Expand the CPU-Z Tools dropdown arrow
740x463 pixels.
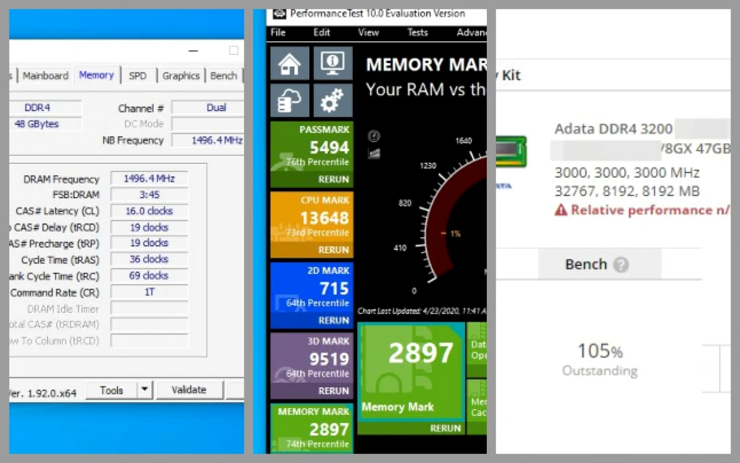click(144, 390)
